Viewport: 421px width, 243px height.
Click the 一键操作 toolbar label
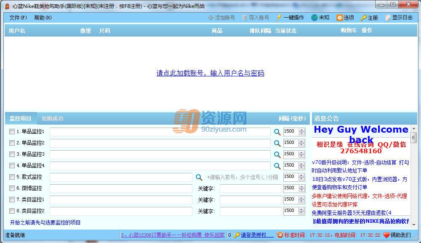click(x=294, y=18)
